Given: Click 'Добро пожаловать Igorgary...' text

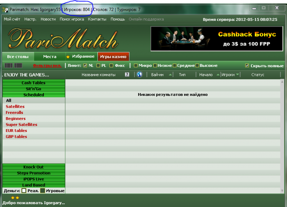Looking at the screenshot, I should pos(34,203).
